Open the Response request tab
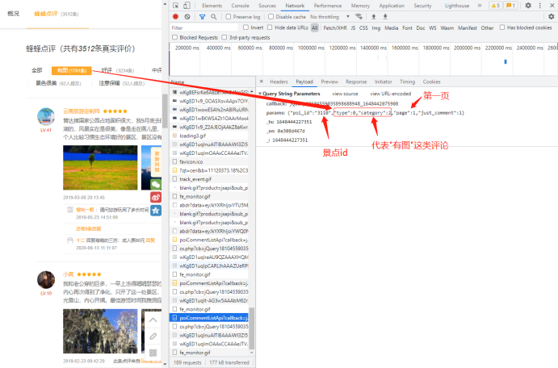Image resolution: width=558 pixels, height=368 pixels. click(x=356, y=82)
